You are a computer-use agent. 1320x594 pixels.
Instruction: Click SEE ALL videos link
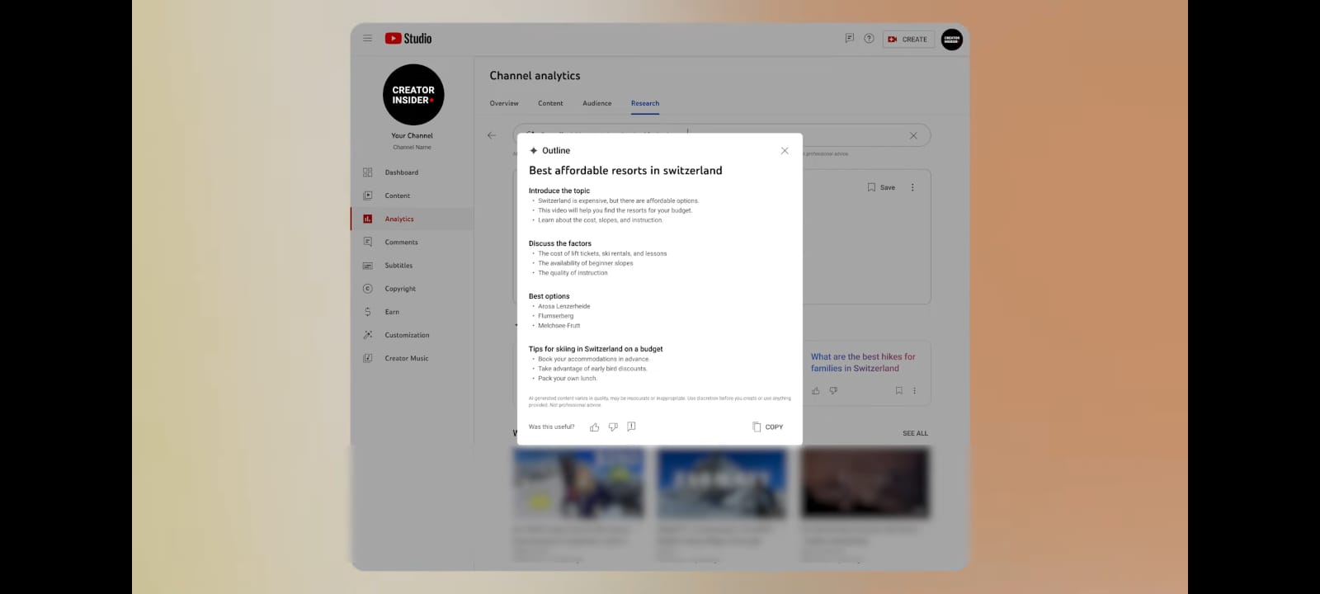pos(915,434)
